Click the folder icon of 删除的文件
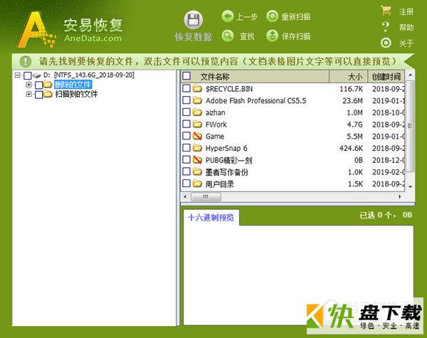This screenshot has width=427, height=338. click(48, 84)
